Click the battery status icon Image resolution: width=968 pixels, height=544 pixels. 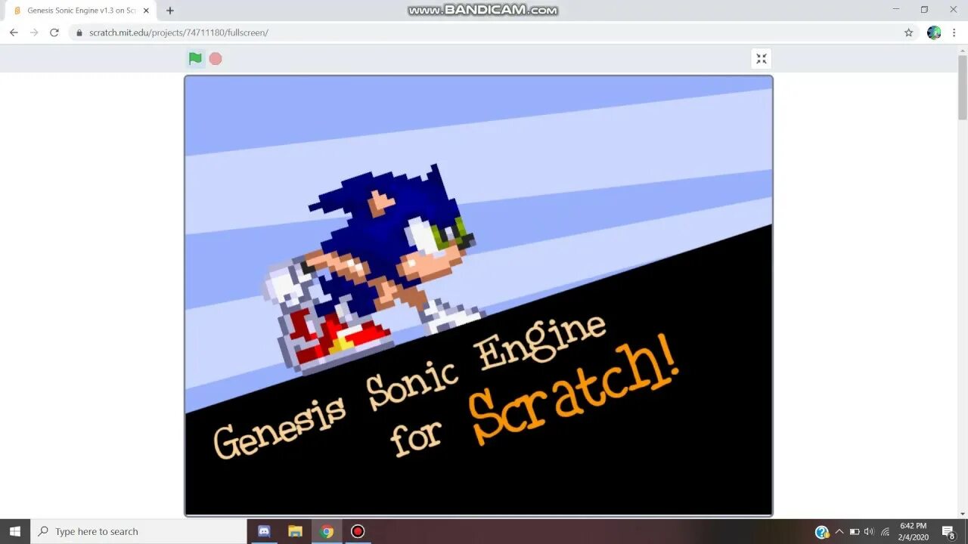[855, 532]
